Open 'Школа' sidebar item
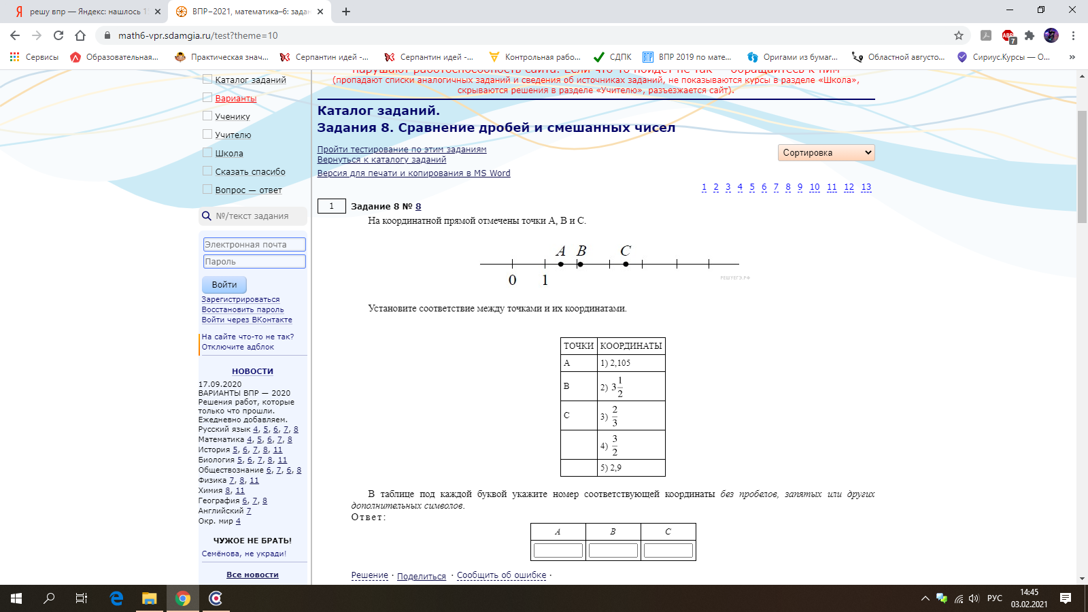Image resolution: width=1088 pixels, height=612 pixels. [x=229, y=153]
